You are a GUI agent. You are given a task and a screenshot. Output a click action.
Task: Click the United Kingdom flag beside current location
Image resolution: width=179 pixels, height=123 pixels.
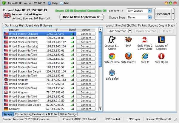pyautogui.click(x=7, y=16)
